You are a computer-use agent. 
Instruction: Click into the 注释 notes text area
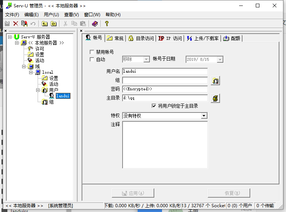165,145
